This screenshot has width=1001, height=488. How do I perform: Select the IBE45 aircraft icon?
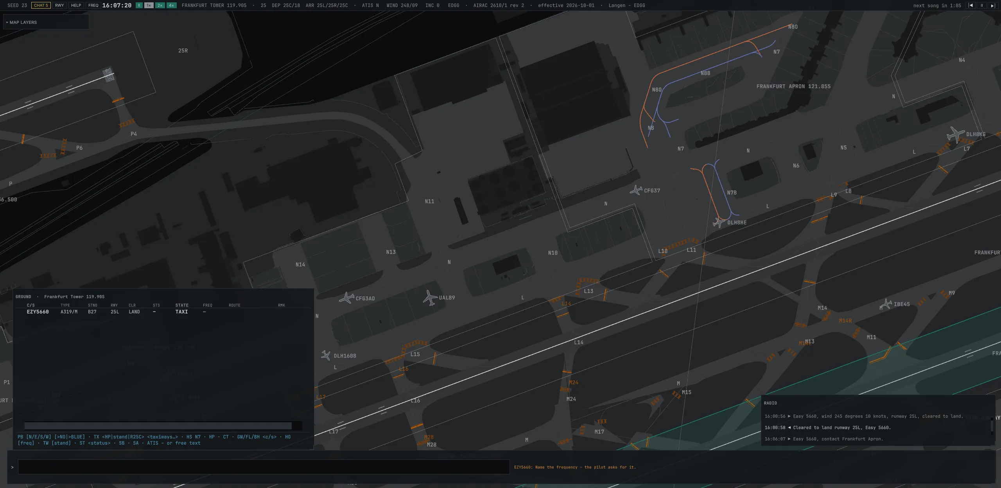(886, 304)
